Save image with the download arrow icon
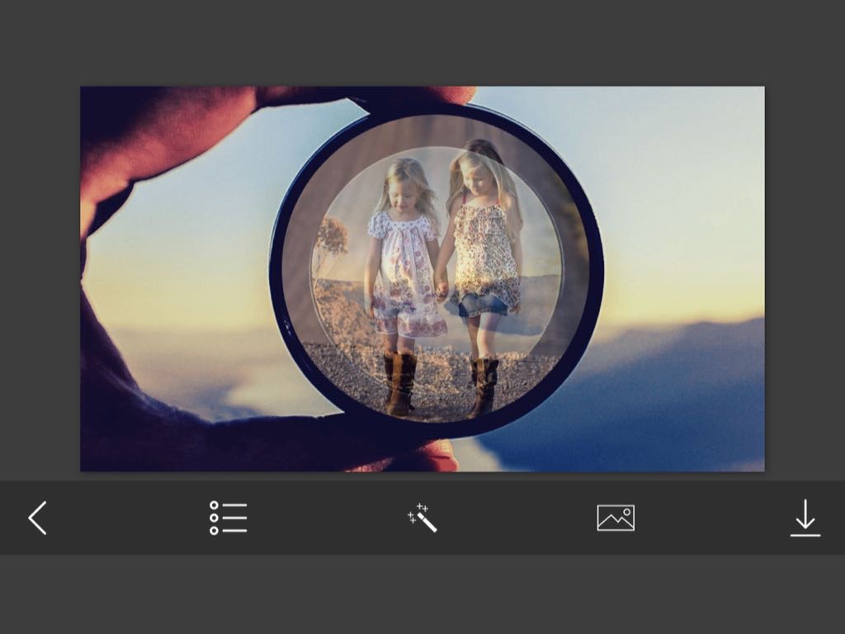 (805, 518)
